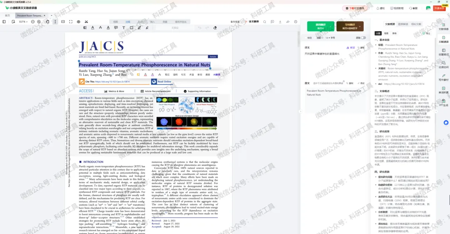Expand the brown subject translation dropdown
The height and width of the screenshot is (234, 450).
360,26
